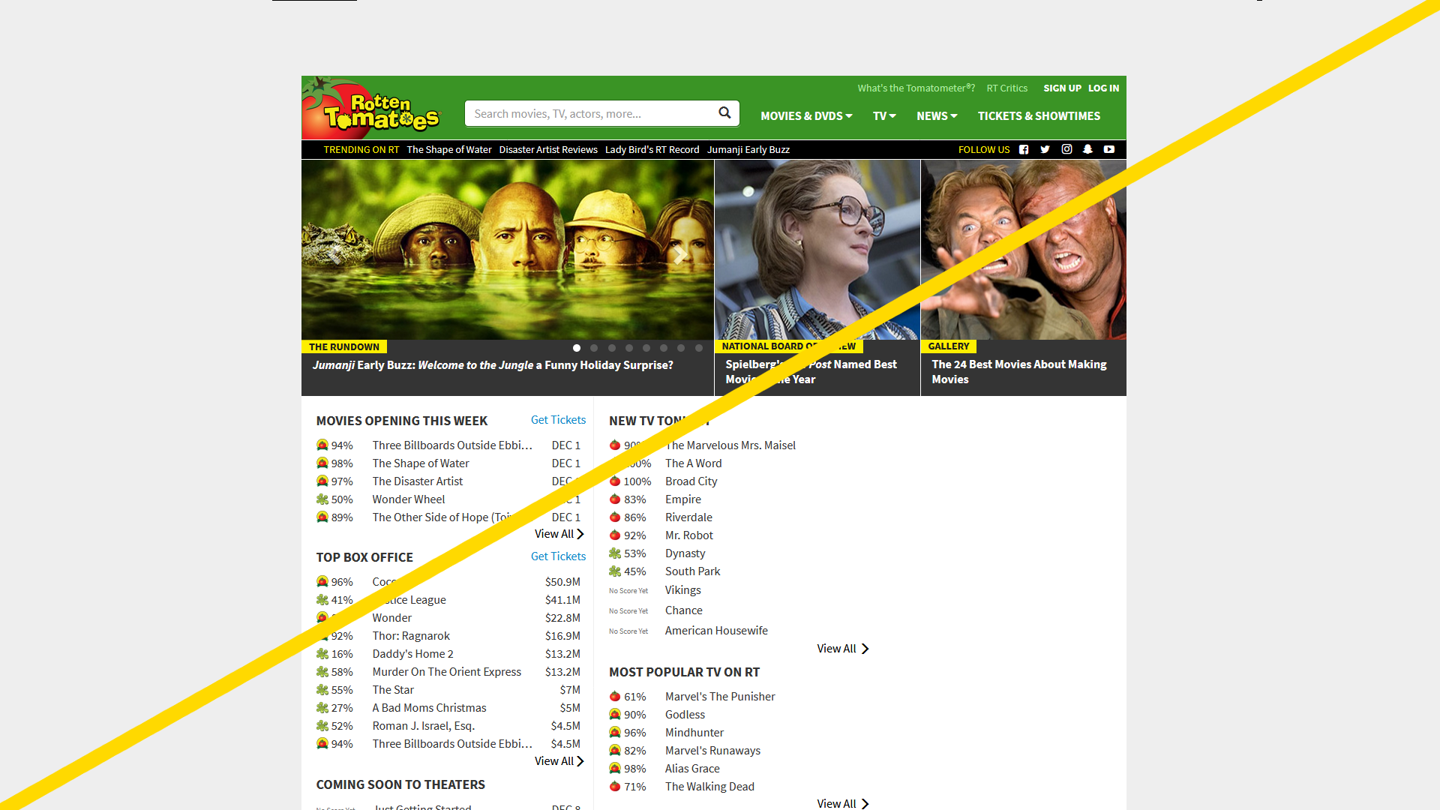Select eighth carousel dot indicator
Viewport: 1440px width, 810px height.
[699, 348]
